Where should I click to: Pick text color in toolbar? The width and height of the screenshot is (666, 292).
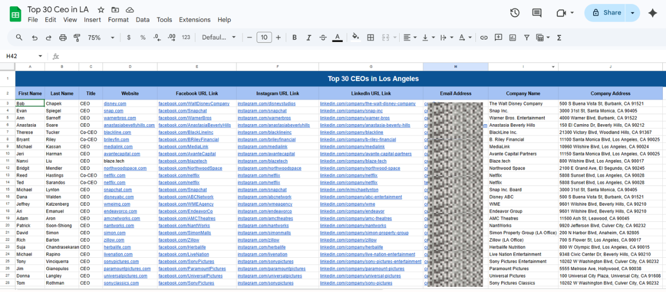pyautogui.click(x=337, y=37)
